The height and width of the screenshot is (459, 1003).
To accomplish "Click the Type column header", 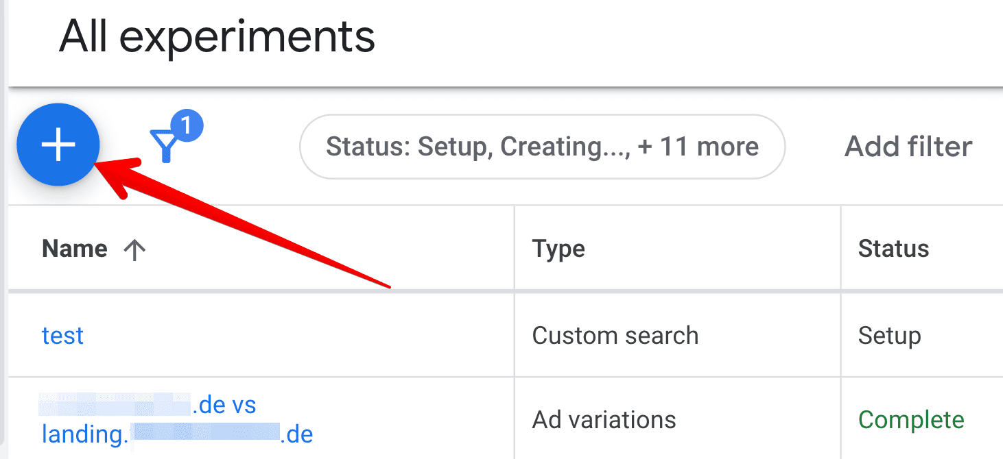I will (x=558, y=249).
